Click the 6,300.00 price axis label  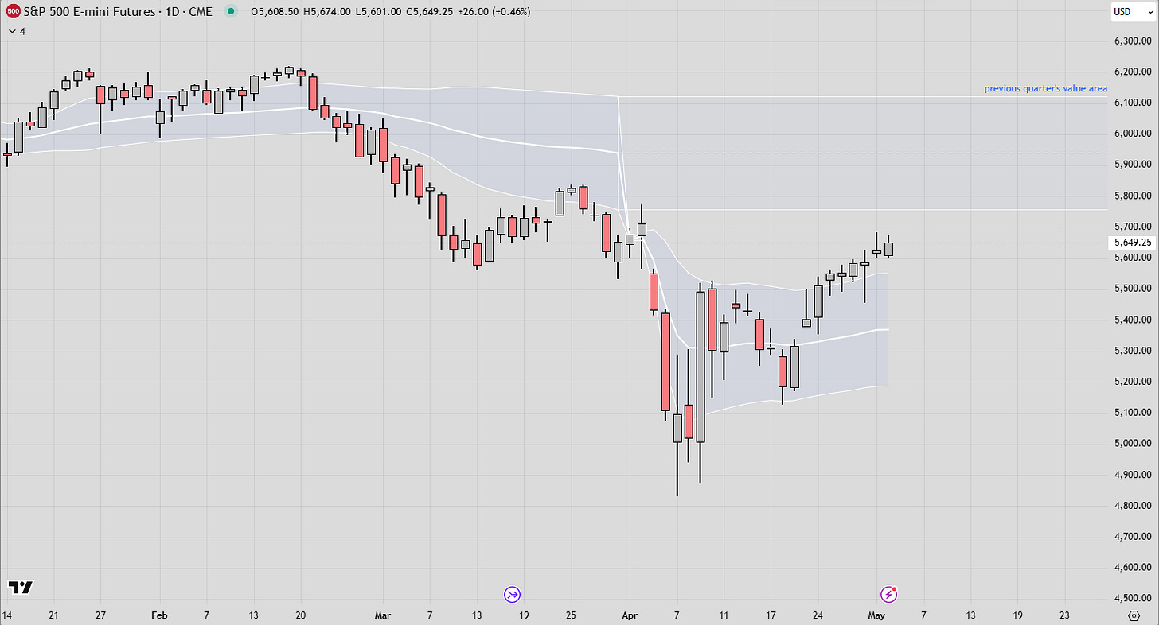(1133, 41)
